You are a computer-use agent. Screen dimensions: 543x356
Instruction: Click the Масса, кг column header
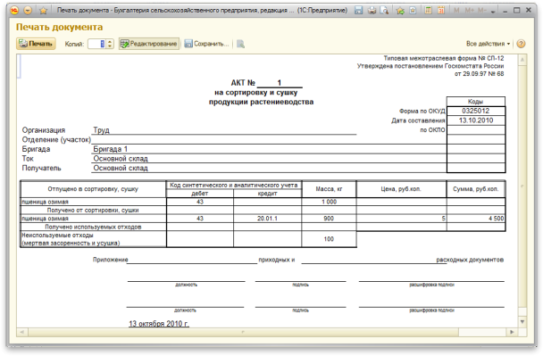coord(329,189)
